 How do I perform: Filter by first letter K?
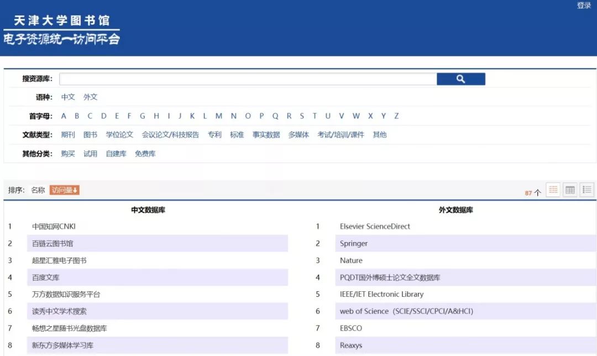tap(192, 116)
